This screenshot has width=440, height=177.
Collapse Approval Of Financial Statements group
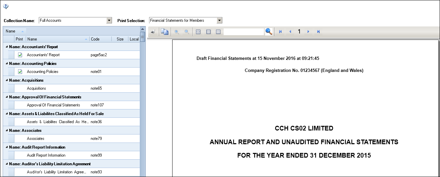pos(7,97)
